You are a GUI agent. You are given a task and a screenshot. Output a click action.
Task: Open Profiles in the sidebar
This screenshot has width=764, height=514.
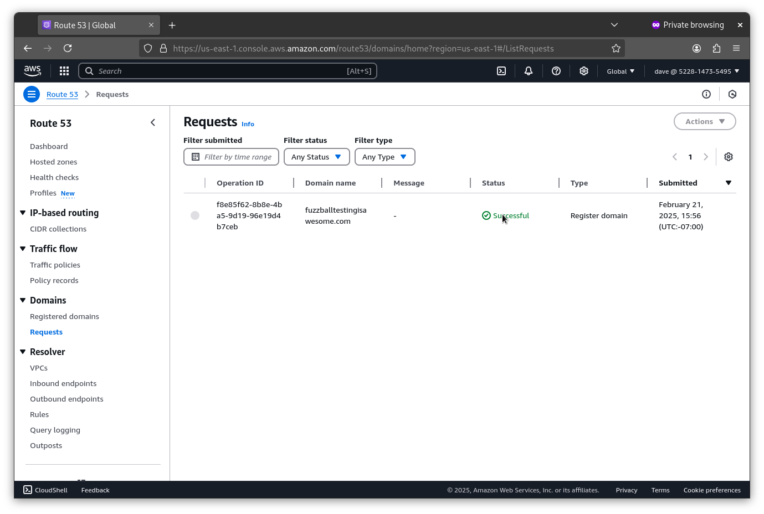coord(43,193)
